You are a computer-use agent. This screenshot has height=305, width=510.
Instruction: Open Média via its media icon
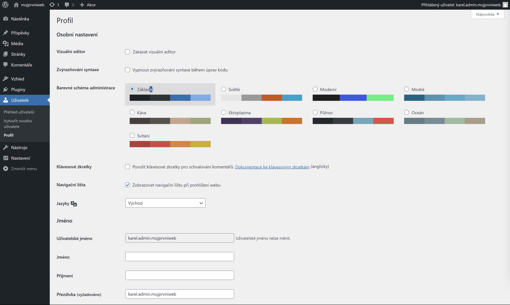point(6,43)
